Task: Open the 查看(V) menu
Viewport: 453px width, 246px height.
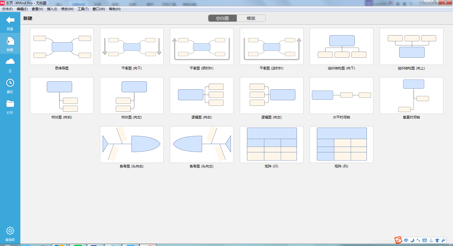Action: pos(37,9)
